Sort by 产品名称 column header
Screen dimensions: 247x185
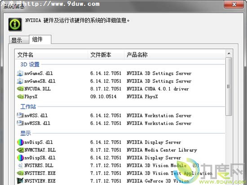[x=175, y=55]
